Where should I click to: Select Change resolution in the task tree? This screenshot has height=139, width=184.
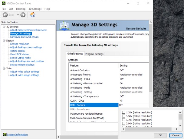tap(20, 44)
